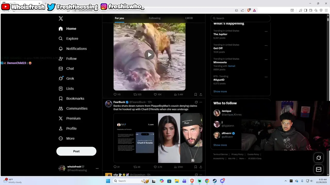Show more trending topics
This screenshot has width=330, height=185.
tap(220, 91)
